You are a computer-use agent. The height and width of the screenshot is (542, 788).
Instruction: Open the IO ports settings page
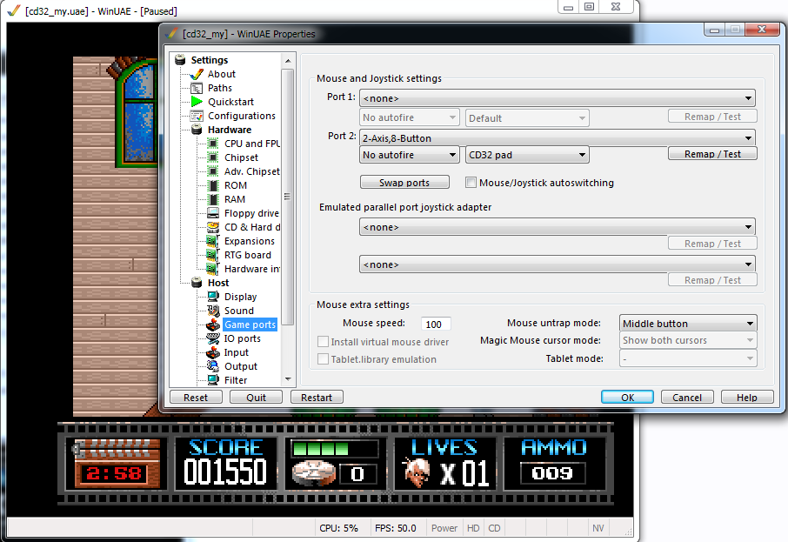(243, 338)
